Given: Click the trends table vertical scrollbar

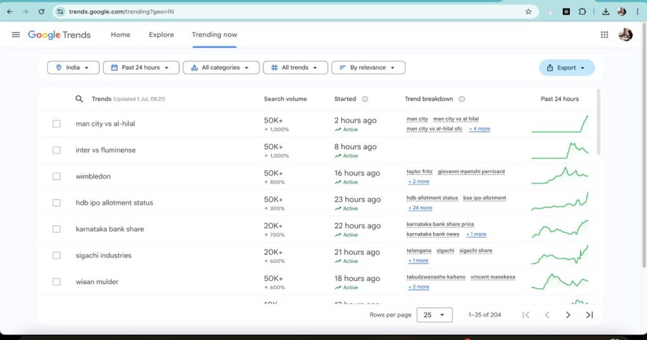Looking at the screenshot, I should (598, 122).
